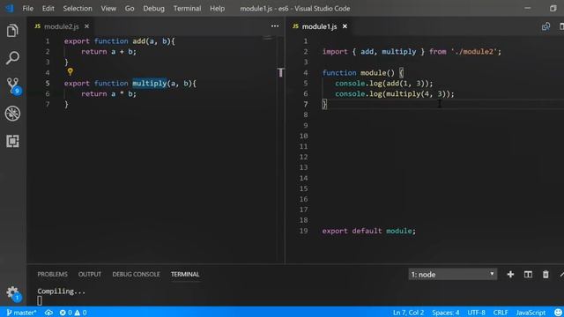Change language mode JavaScript
564x317 pixels.
click(531, 313)
